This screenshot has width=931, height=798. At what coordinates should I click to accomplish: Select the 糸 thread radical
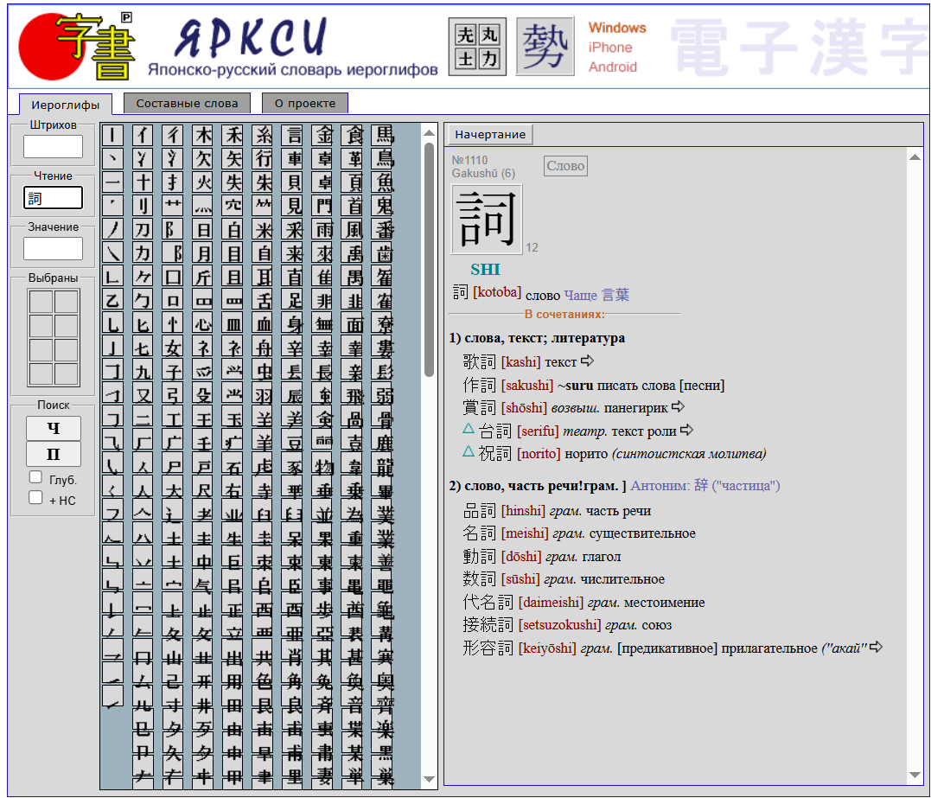pos(263,136)
